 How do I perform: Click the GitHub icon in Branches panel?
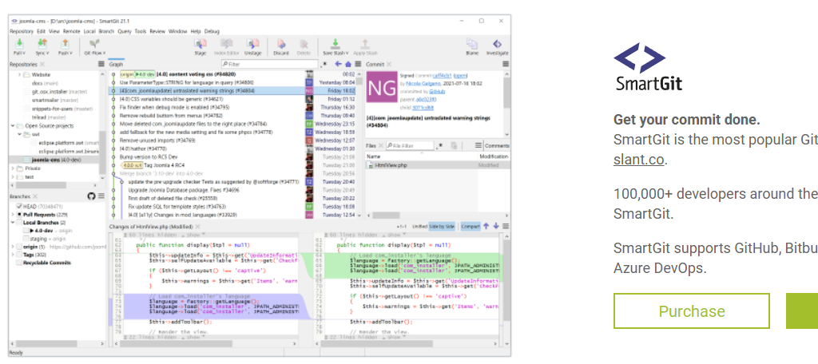click(x=91, y=196)
